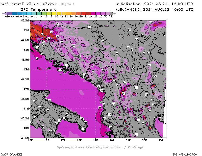Select the orange legend swatch between 16 and 18
Screen dimensions: 202x156
point(73,13)
